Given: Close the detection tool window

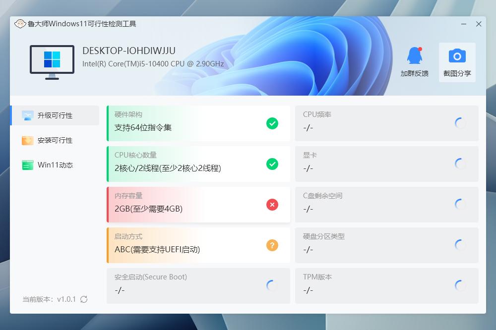Looking at the screenshot, I should [x=479, y=24].
